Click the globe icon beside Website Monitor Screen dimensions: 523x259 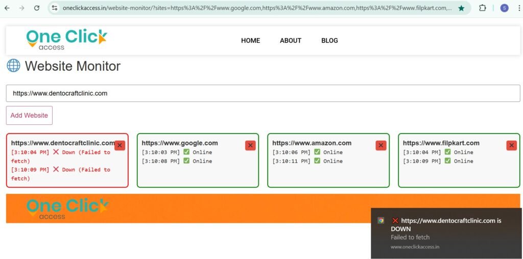tap(13, 66)
